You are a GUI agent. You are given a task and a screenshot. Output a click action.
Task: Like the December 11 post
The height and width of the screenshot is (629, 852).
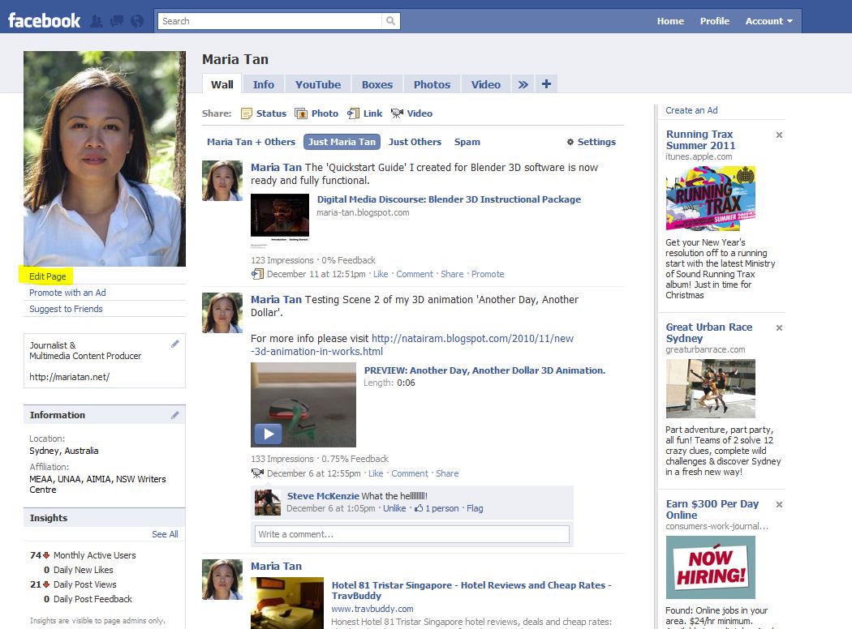pyautogui.click(x=381, y=274)
